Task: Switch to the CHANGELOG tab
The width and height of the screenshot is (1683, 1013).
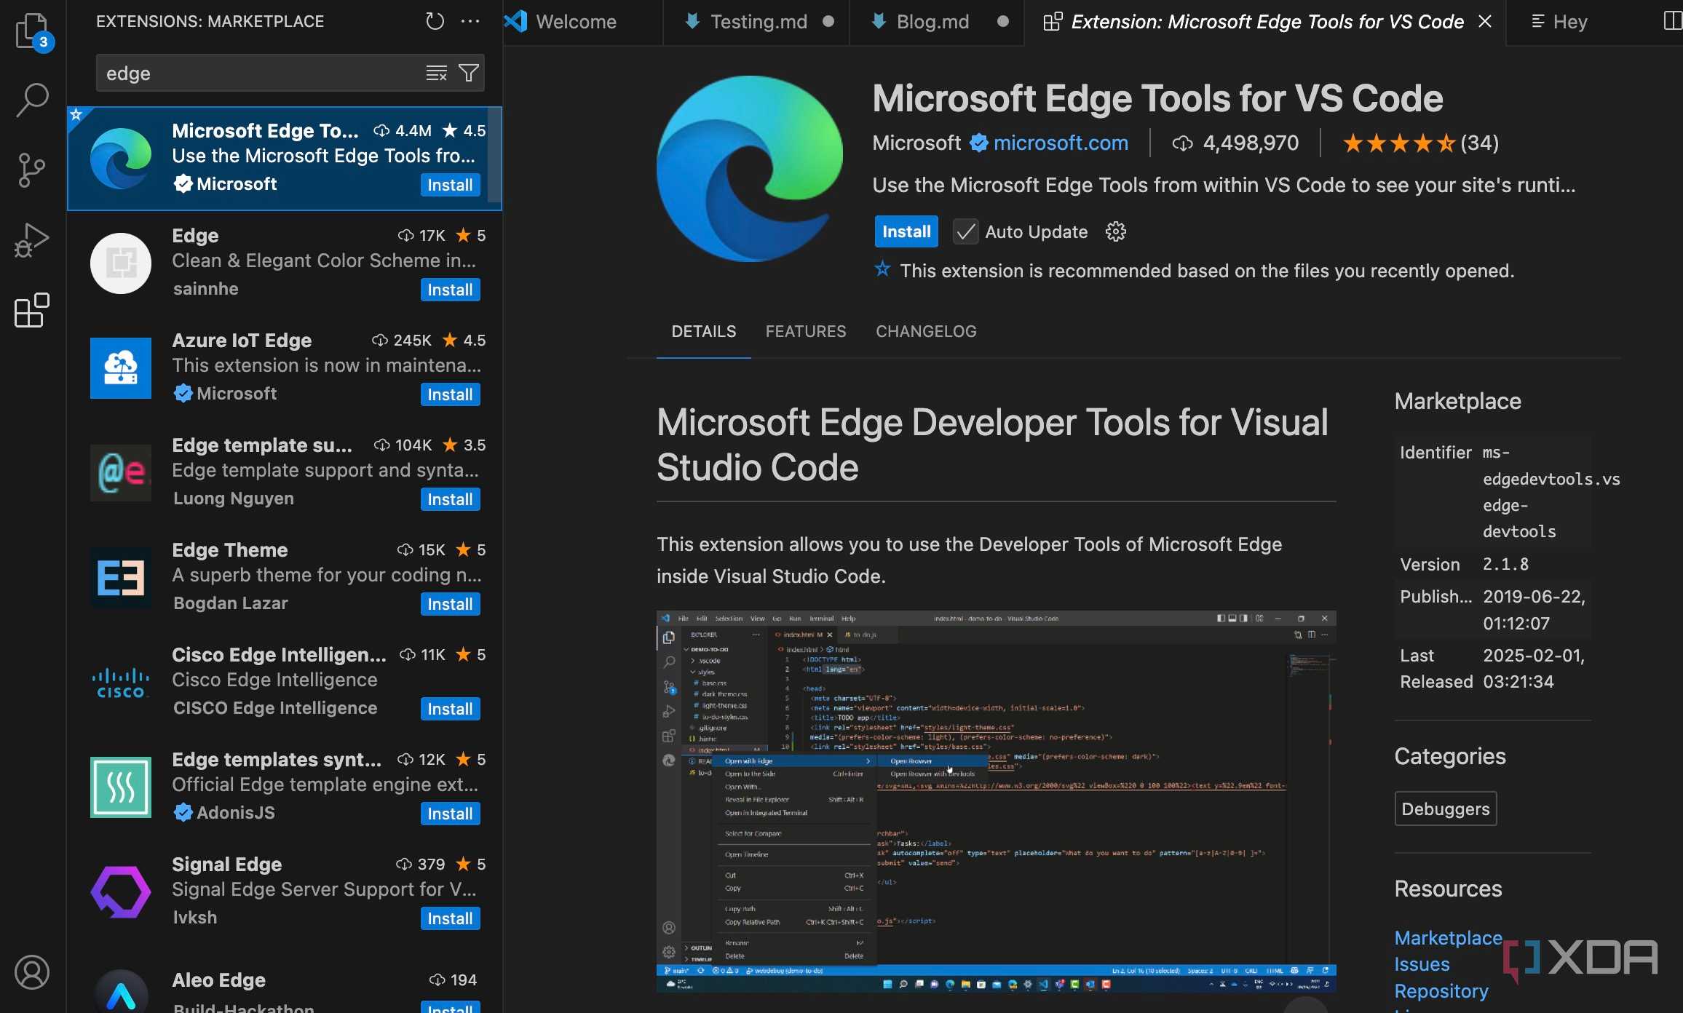Action: [926, 332]
